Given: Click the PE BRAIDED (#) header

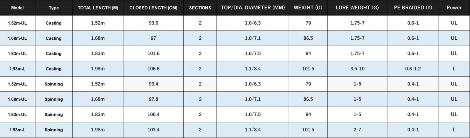Looking at the screenshot, I should 413,8.
